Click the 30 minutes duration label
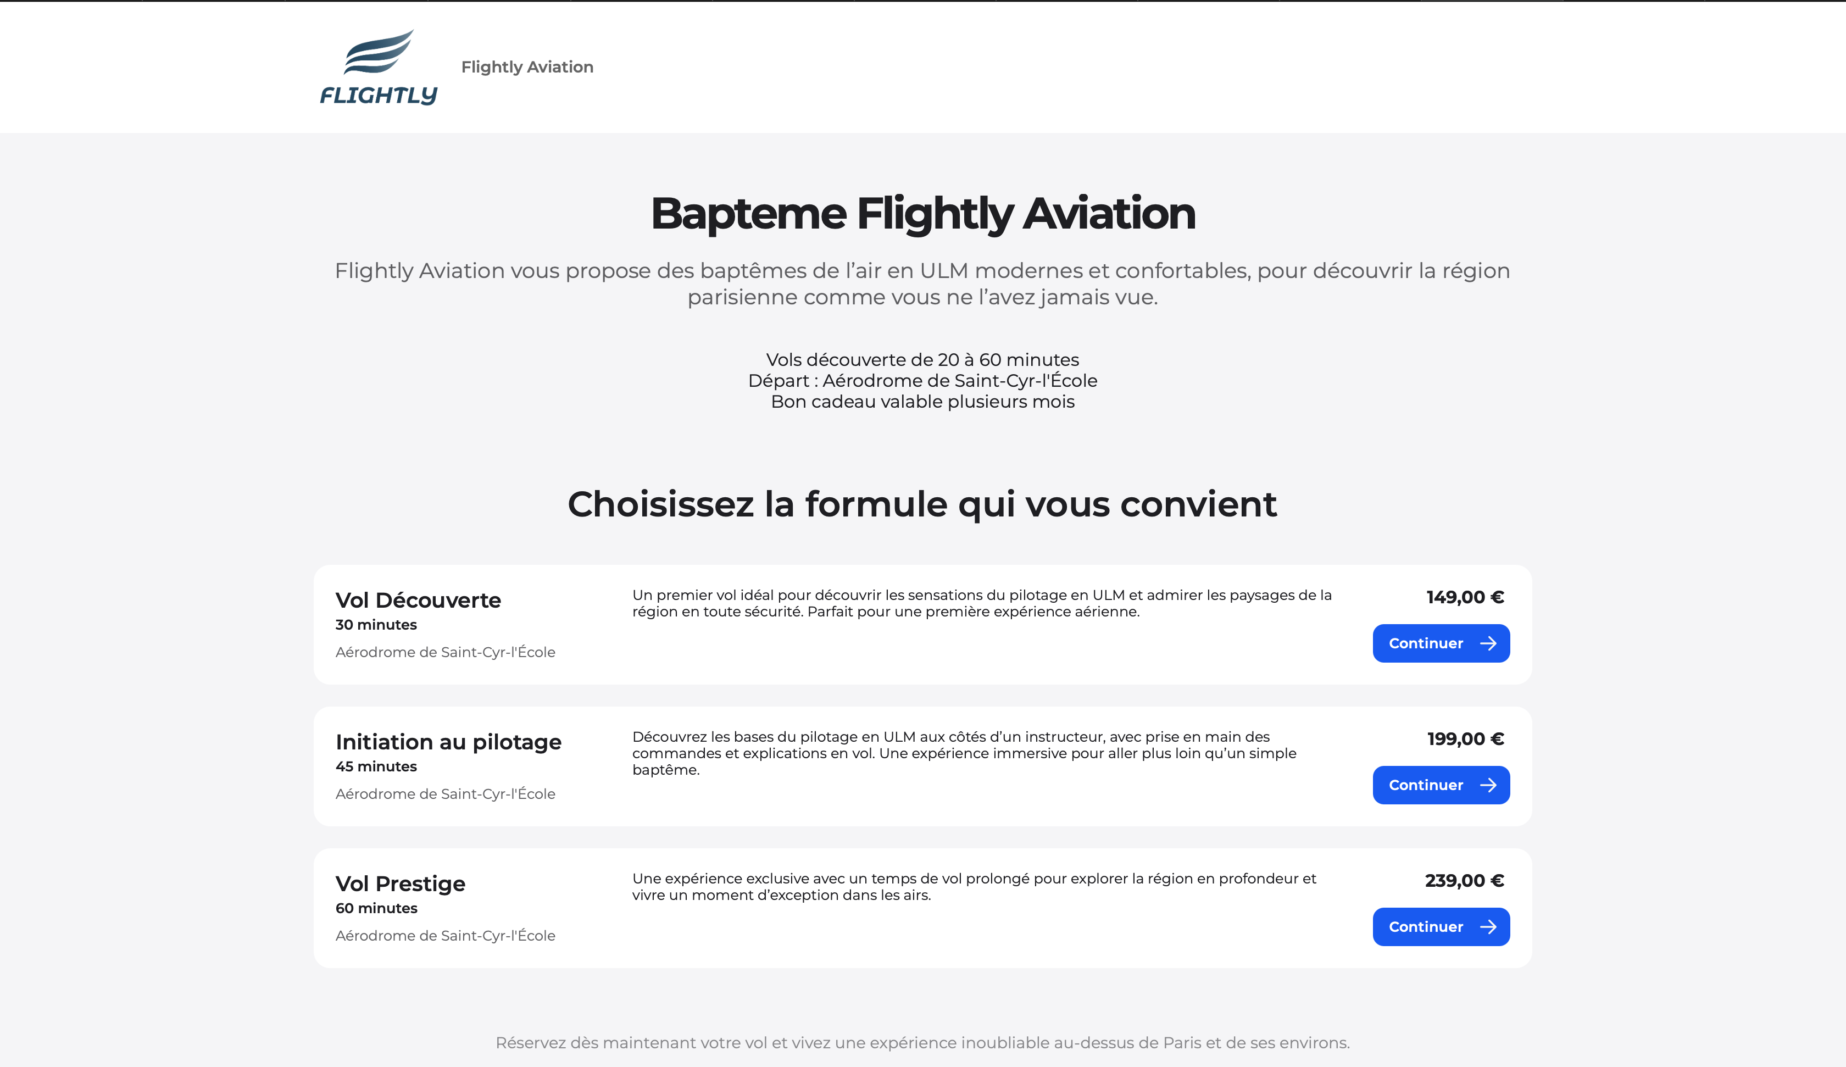Viewport: 1846px width, 1067px height. (x=376, y=625)
